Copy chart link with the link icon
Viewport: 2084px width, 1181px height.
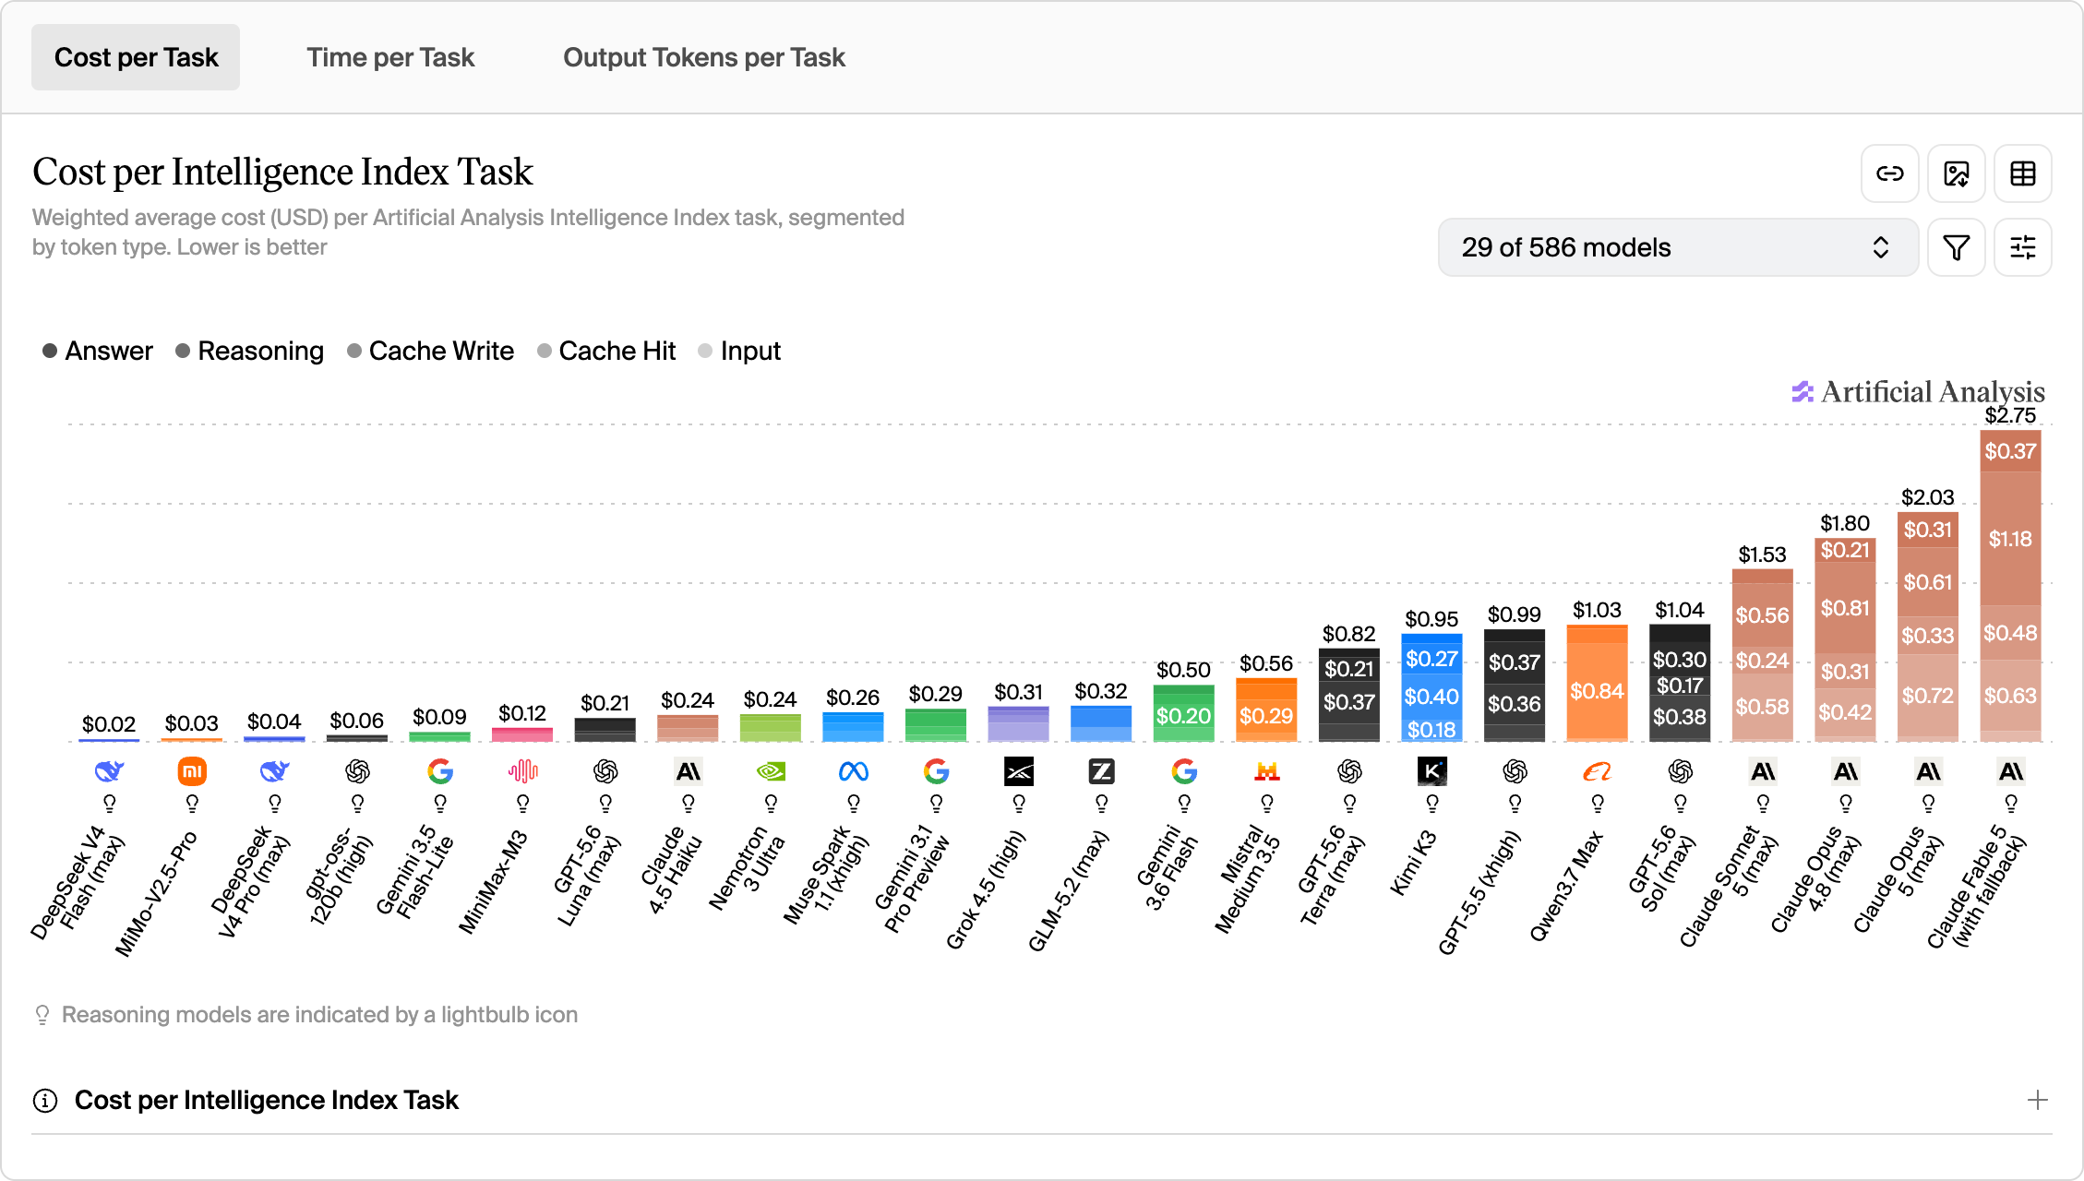1890,173
